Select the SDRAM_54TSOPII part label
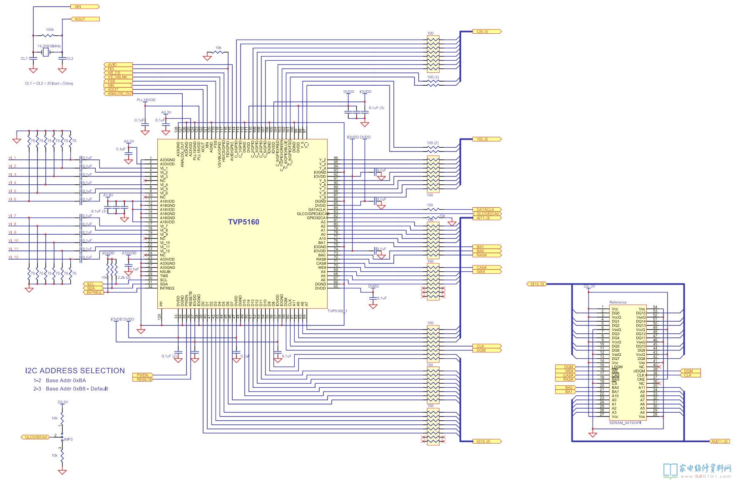The width and height of the screenshot is (735, 481). 625,422
